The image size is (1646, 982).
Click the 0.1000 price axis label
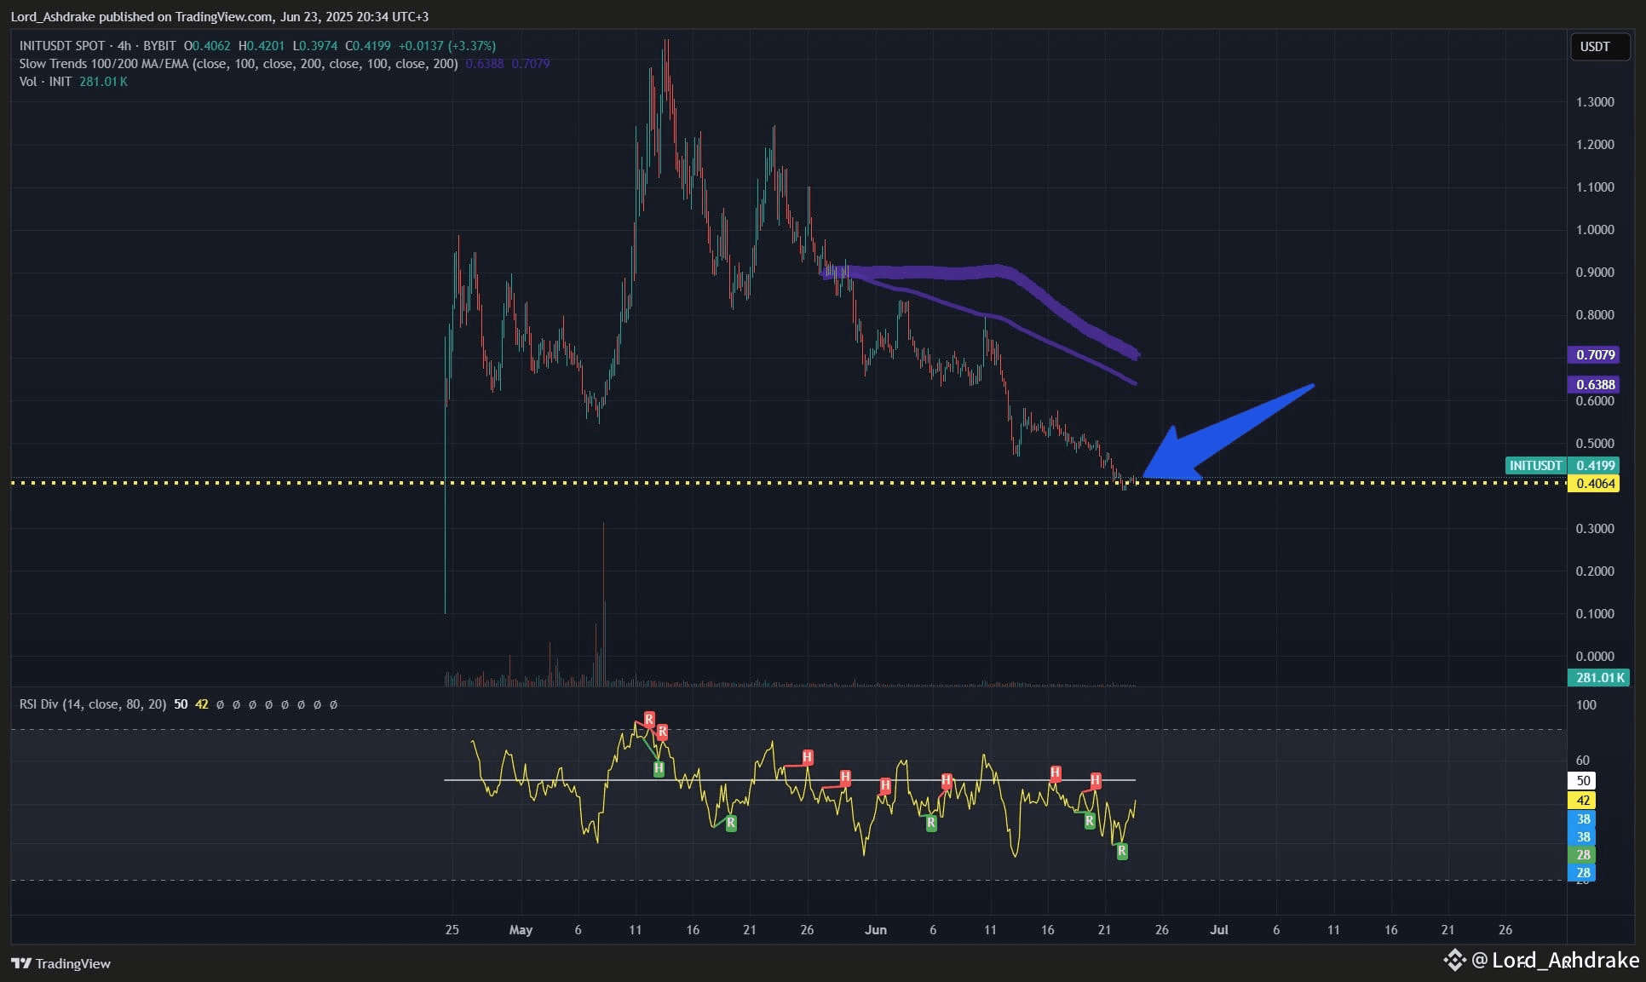[x=1595, y=614]
